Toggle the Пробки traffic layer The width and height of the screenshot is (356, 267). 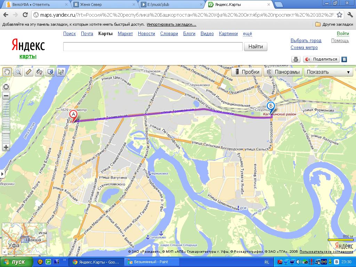click(x=247, y=72)
